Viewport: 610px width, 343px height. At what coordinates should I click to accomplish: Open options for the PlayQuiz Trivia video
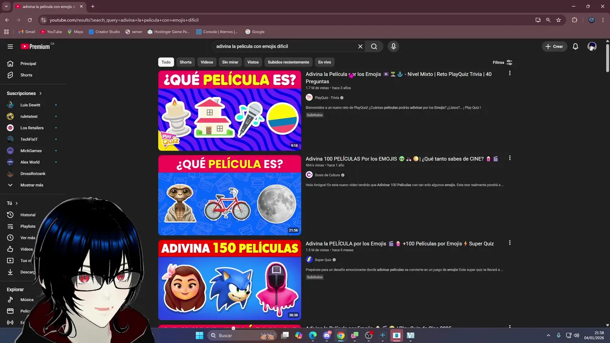pyautogui.click(x=509, y=73)
